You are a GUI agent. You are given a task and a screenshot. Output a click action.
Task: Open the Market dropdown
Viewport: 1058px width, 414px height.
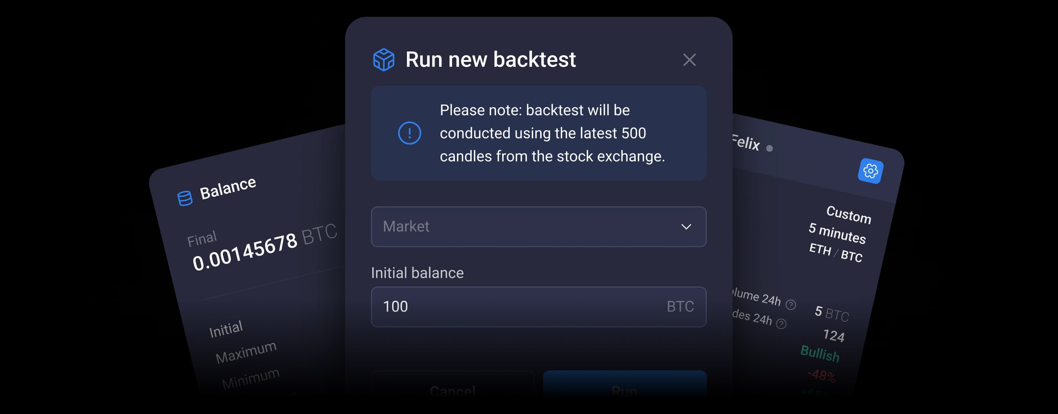pos(538,226)
